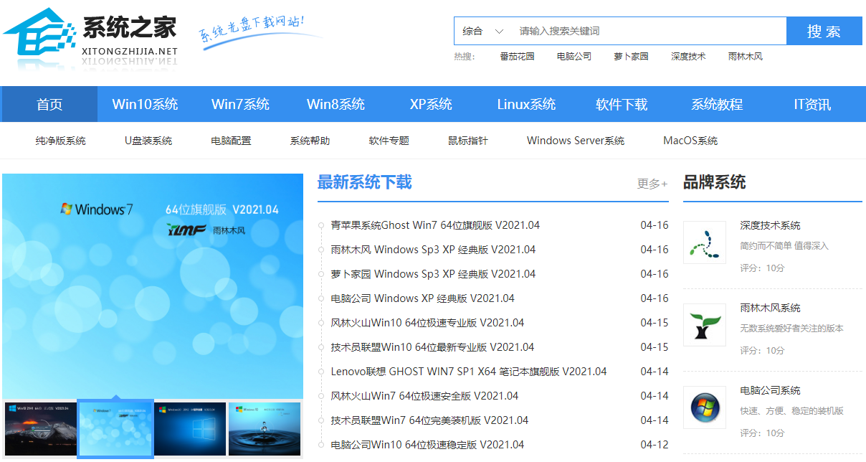Select the 鼠标指针 sub-menu link

[468, 141]
